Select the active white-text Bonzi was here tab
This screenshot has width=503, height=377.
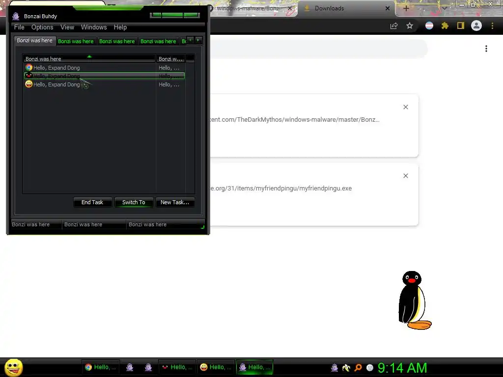35,40
